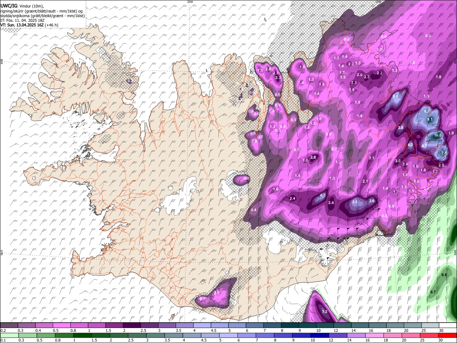457x343 pixels.
Task: Select the darkest green 1 swatch in lower legend
Action: coord(82,335)
